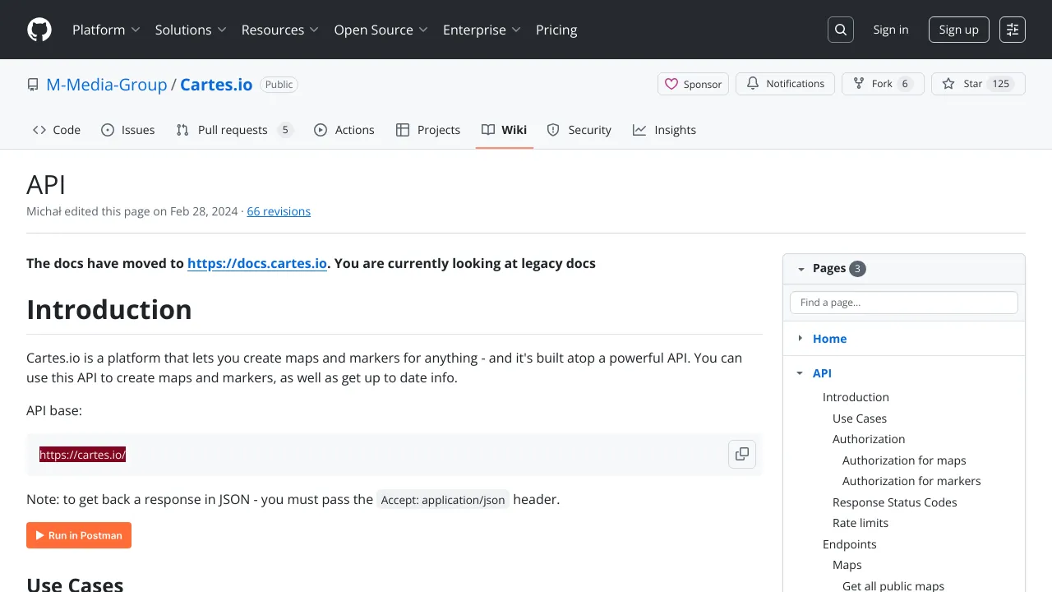The width and height of the screenshot is (1052, 592).
Task: Click the Projects tab's table icon
Action: tap(403, 130)
